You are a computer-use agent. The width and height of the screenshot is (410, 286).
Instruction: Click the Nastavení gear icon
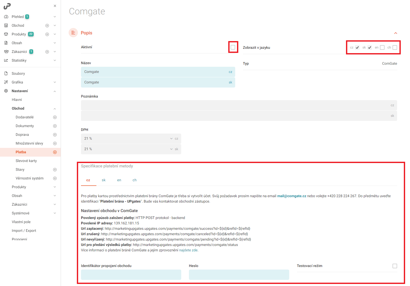pos(6,91)
